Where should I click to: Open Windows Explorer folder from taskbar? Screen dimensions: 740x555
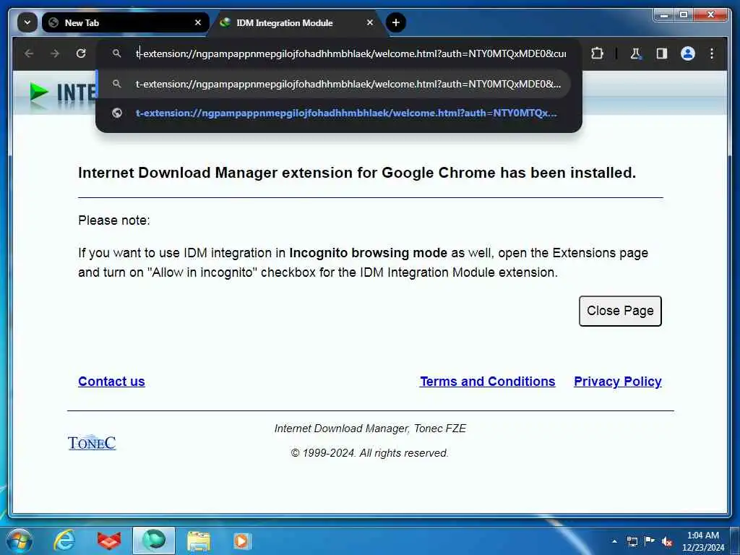tap(199, 541)
